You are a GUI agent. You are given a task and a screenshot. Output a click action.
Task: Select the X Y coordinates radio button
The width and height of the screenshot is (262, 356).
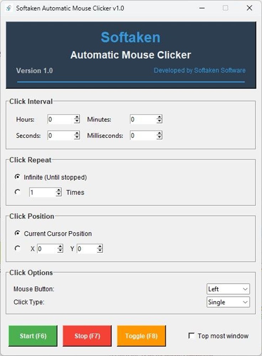coord(17,249)
